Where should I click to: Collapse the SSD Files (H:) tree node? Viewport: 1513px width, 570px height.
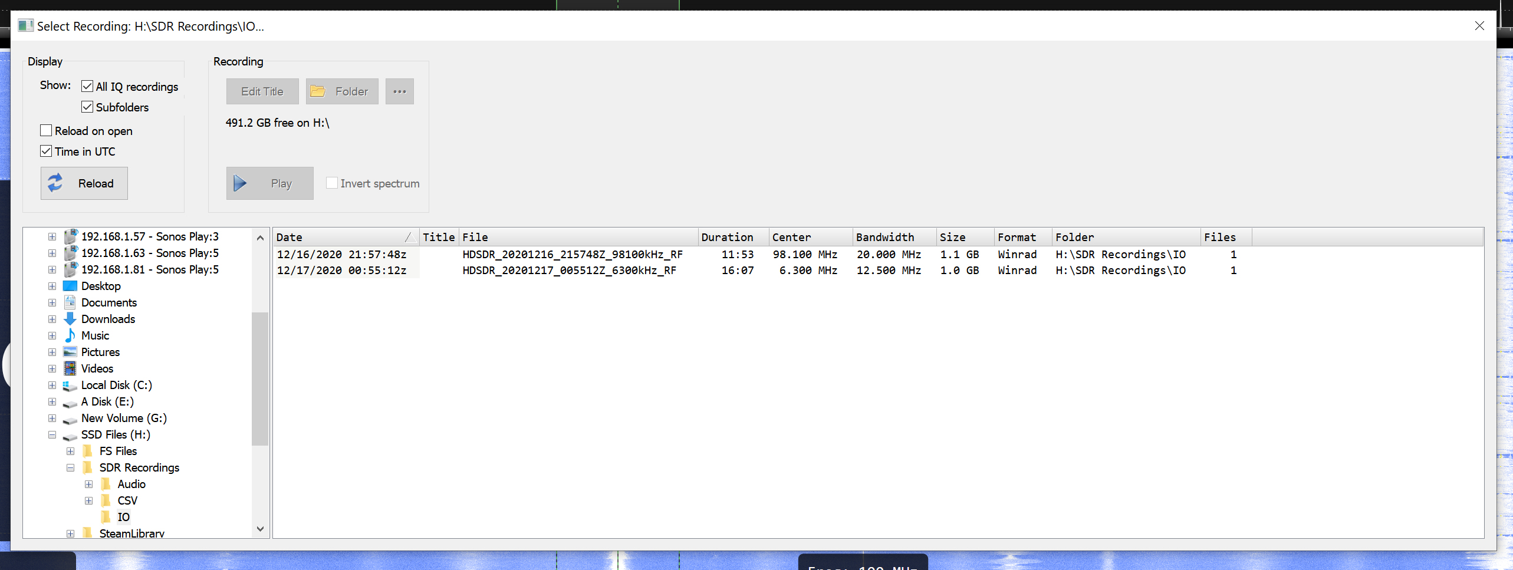[52, 434]
